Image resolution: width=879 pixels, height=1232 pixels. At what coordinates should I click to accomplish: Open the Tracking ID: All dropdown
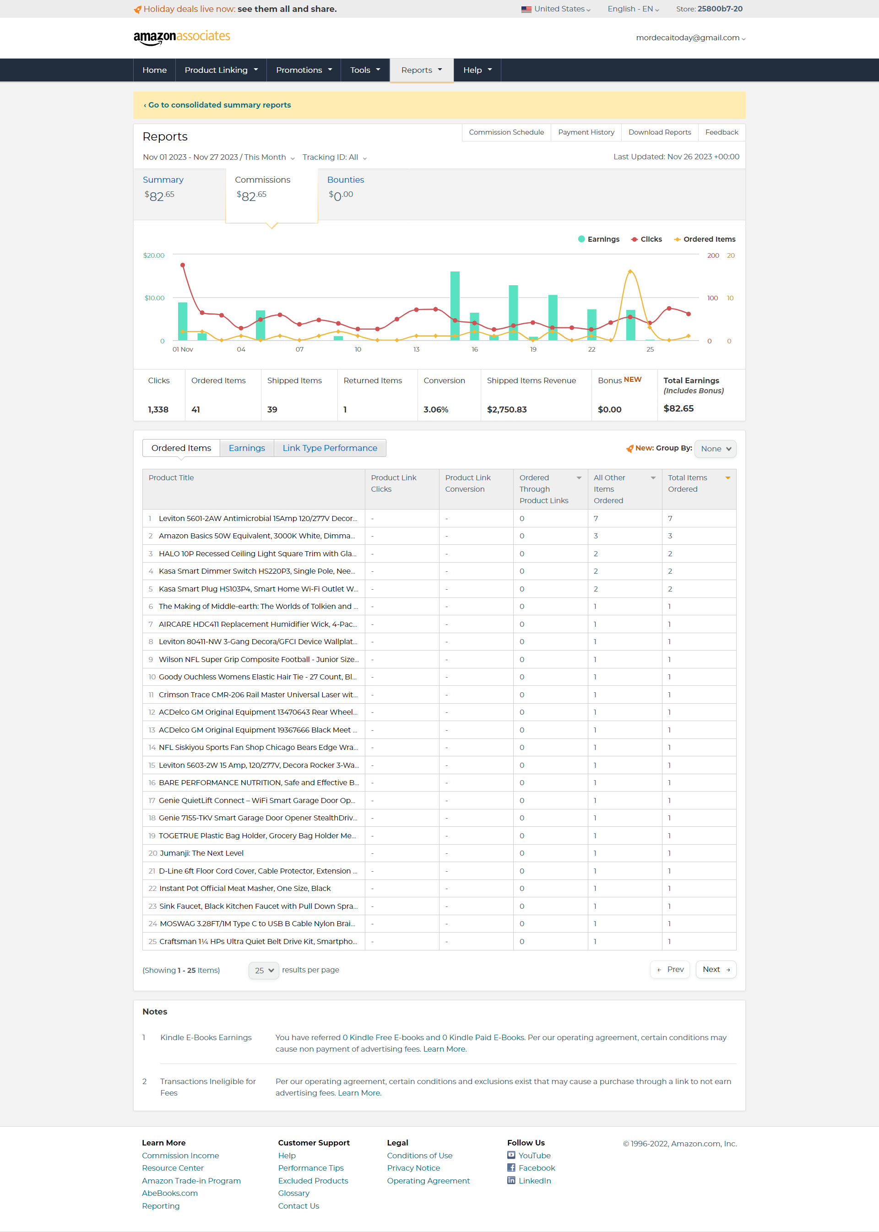(x=335, y=157)
